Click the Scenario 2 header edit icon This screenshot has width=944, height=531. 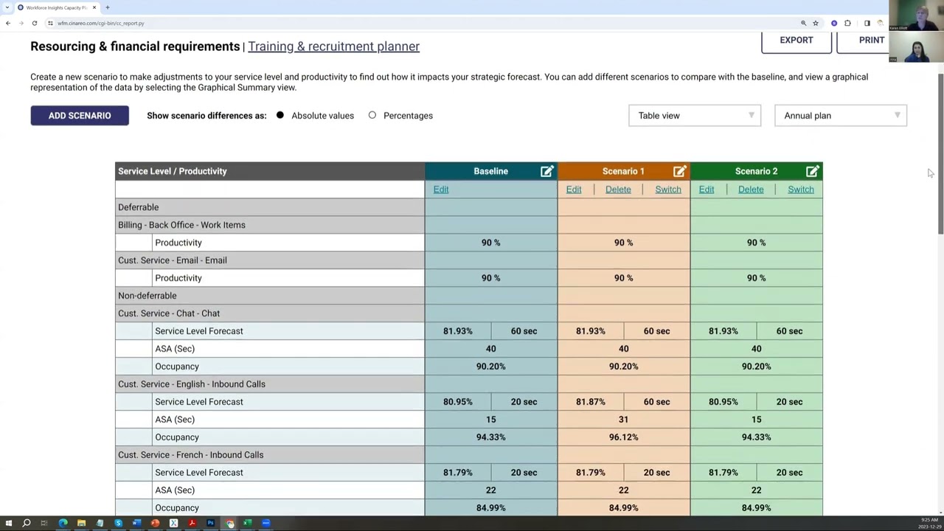812,171
